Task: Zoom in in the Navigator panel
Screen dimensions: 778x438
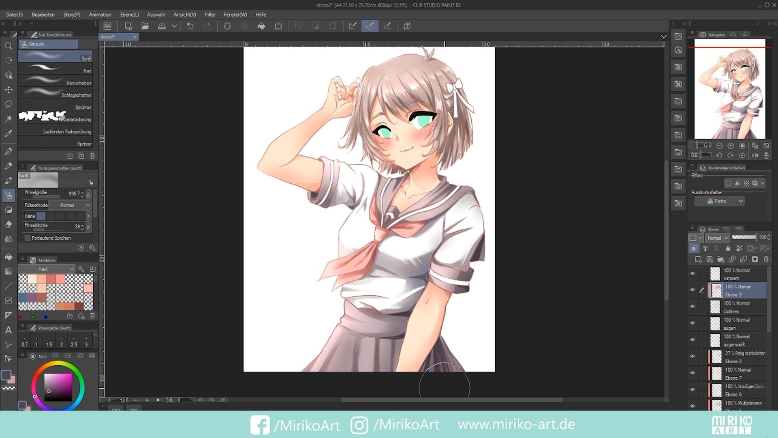Action: pos(731,146)
